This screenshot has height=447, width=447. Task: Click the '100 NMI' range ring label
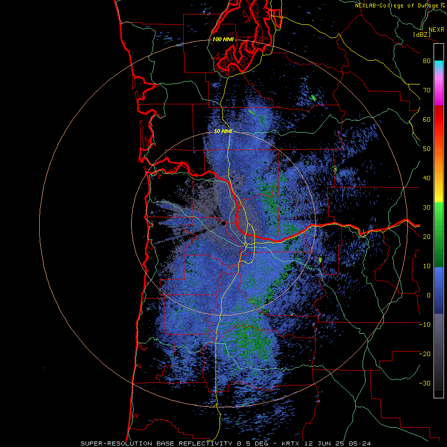[x=223, y=39]
